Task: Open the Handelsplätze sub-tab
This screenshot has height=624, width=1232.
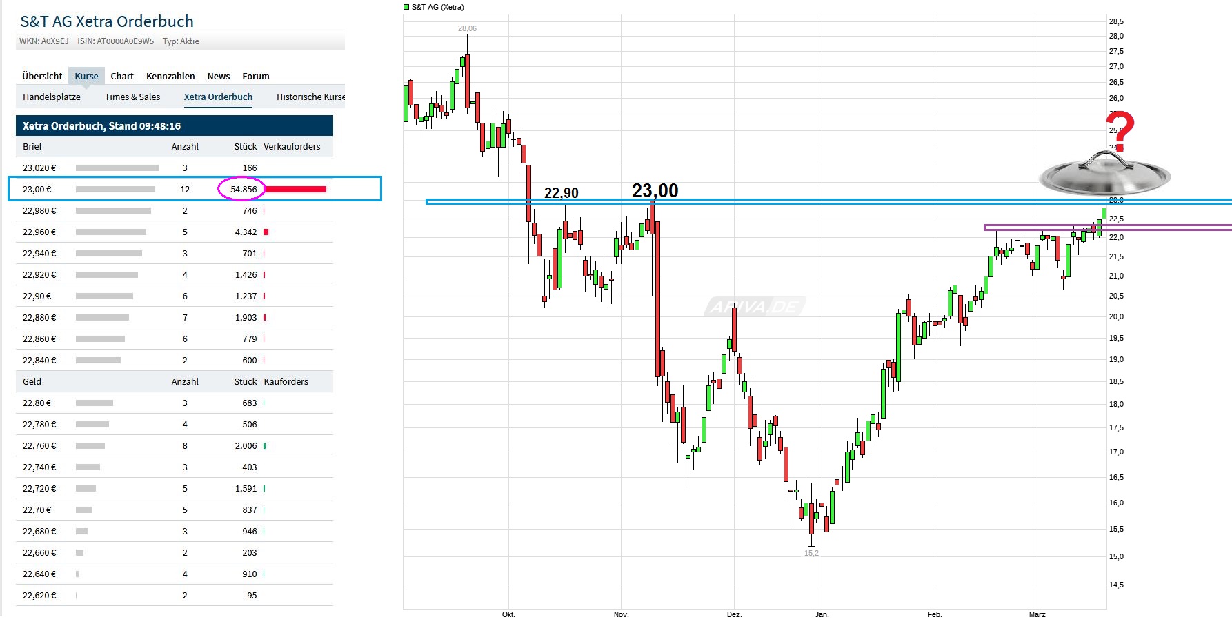Action: coord(52,97)
